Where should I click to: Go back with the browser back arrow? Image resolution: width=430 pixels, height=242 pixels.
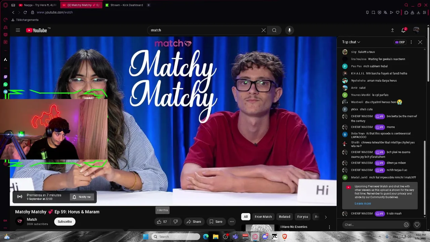(x=13, y=12)
